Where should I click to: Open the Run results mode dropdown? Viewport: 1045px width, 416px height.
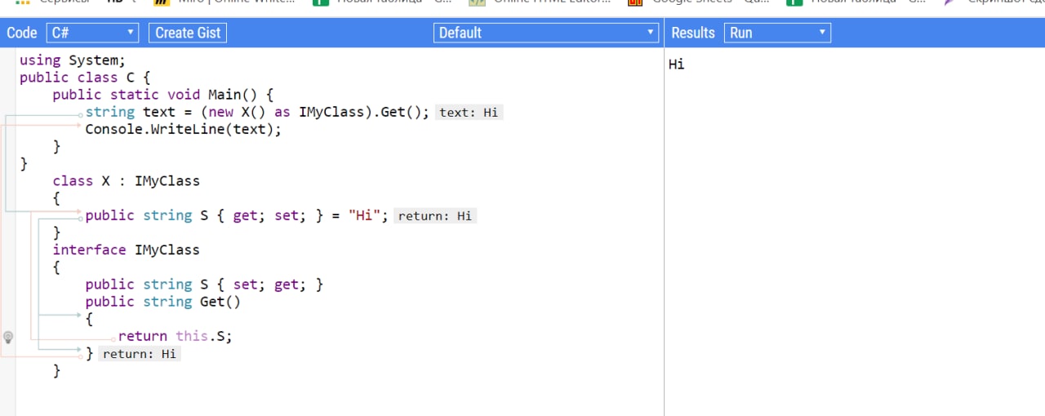pos(777,33)
